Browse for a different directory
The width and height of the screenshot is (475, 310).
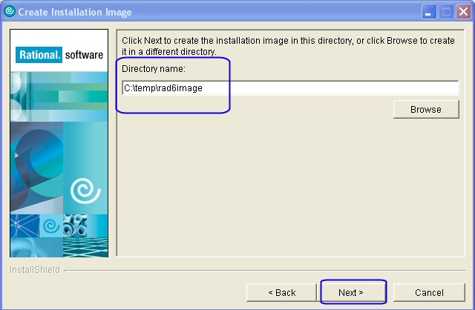coord(426,109)
